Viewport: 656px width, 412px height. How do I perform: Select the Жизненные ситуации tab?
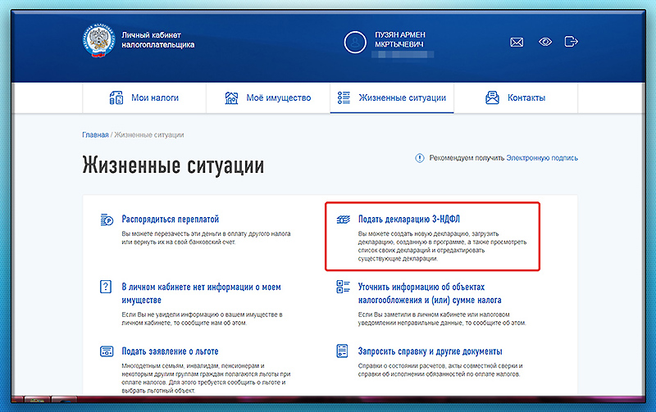392,97
